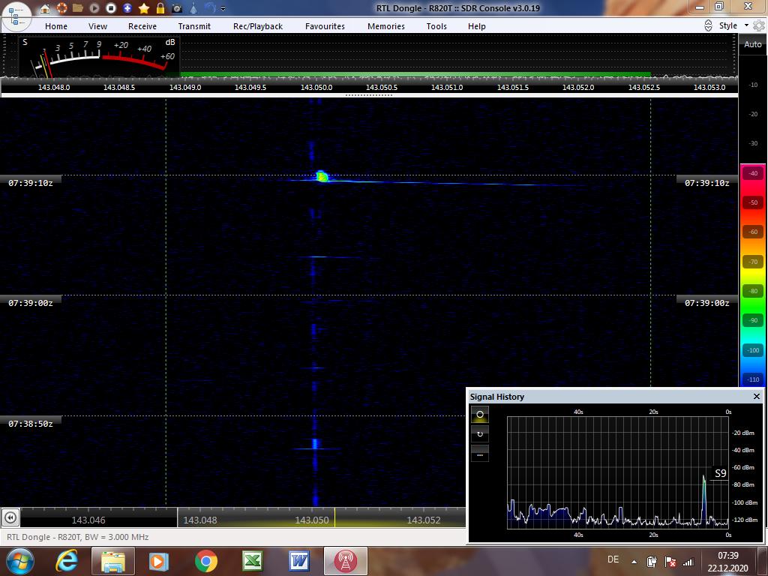Click the Action Center flag tray icon
Screen dimensions: 768x576
pos(670,562)
